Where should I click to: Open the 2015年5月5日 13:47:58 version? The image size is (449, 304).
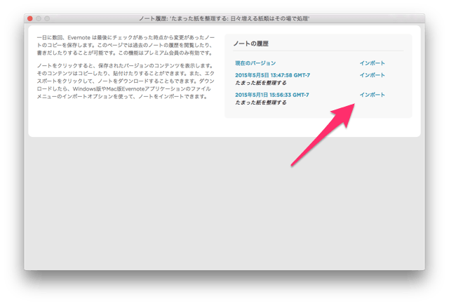coord(272,75)
